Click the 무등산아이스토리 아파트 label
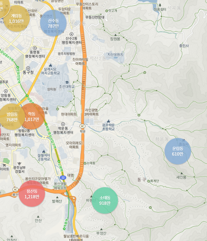Screen dimensions: 207x241 [x=87, y=6]
